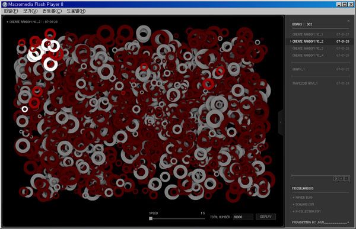
Task: Select CREATE RANDOM MC_4 from works list
Action: tap(320, 55)
